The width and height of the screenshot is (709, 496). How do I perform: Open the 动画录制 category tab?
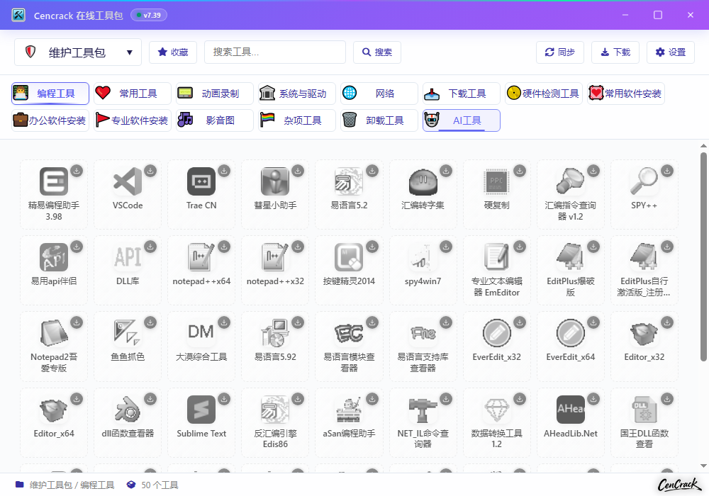click(215, 94)
